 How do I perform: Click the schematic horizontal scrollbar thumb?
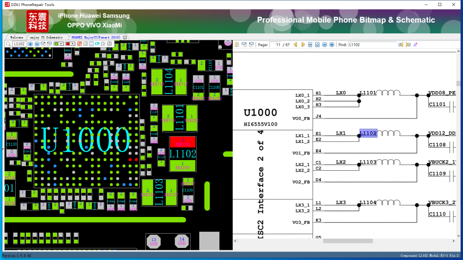pos(348,241)
